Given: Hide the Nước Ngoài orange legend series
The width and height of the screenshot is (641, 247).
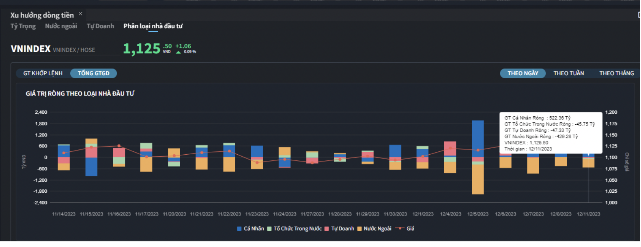Looking at the screenshot, I should [x=359, y=229].
